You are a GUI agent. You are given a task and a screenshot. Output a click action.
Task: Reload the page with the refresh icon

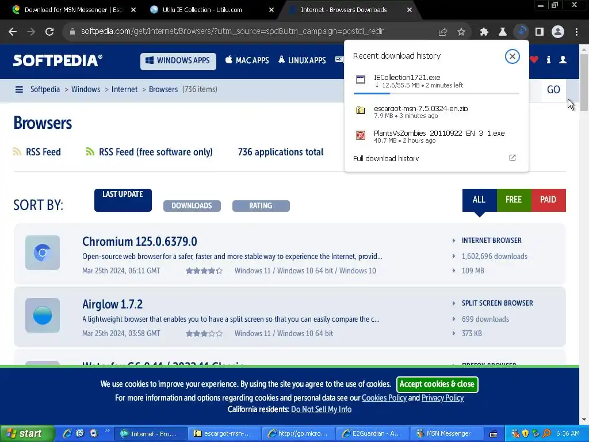coord(49,32)
